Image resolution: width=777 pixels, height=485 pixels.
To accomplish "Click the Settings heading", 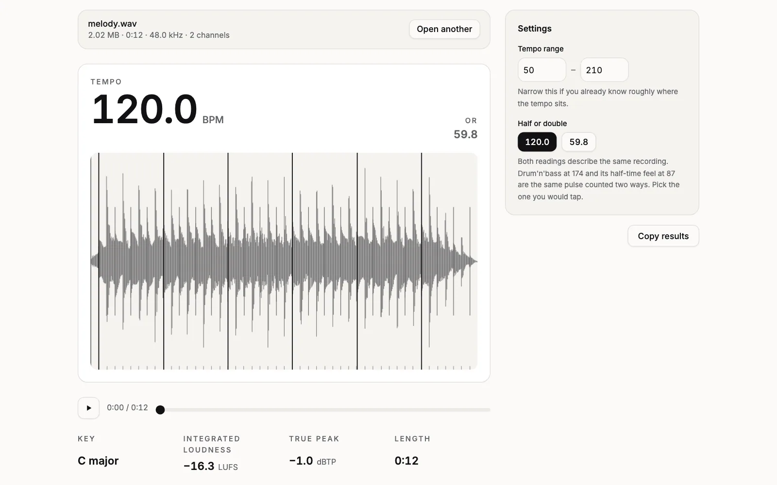I will [x=535, y=29].
